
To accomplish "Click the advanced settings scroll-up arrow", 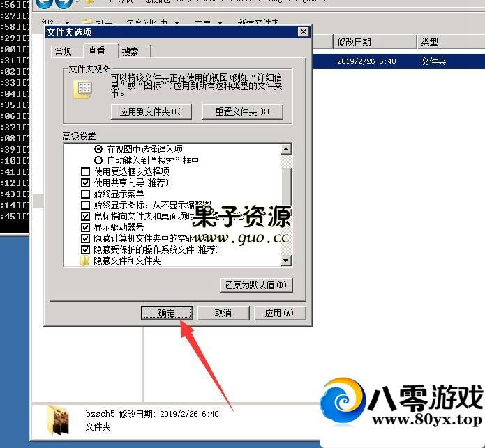I will click(286, 149).
